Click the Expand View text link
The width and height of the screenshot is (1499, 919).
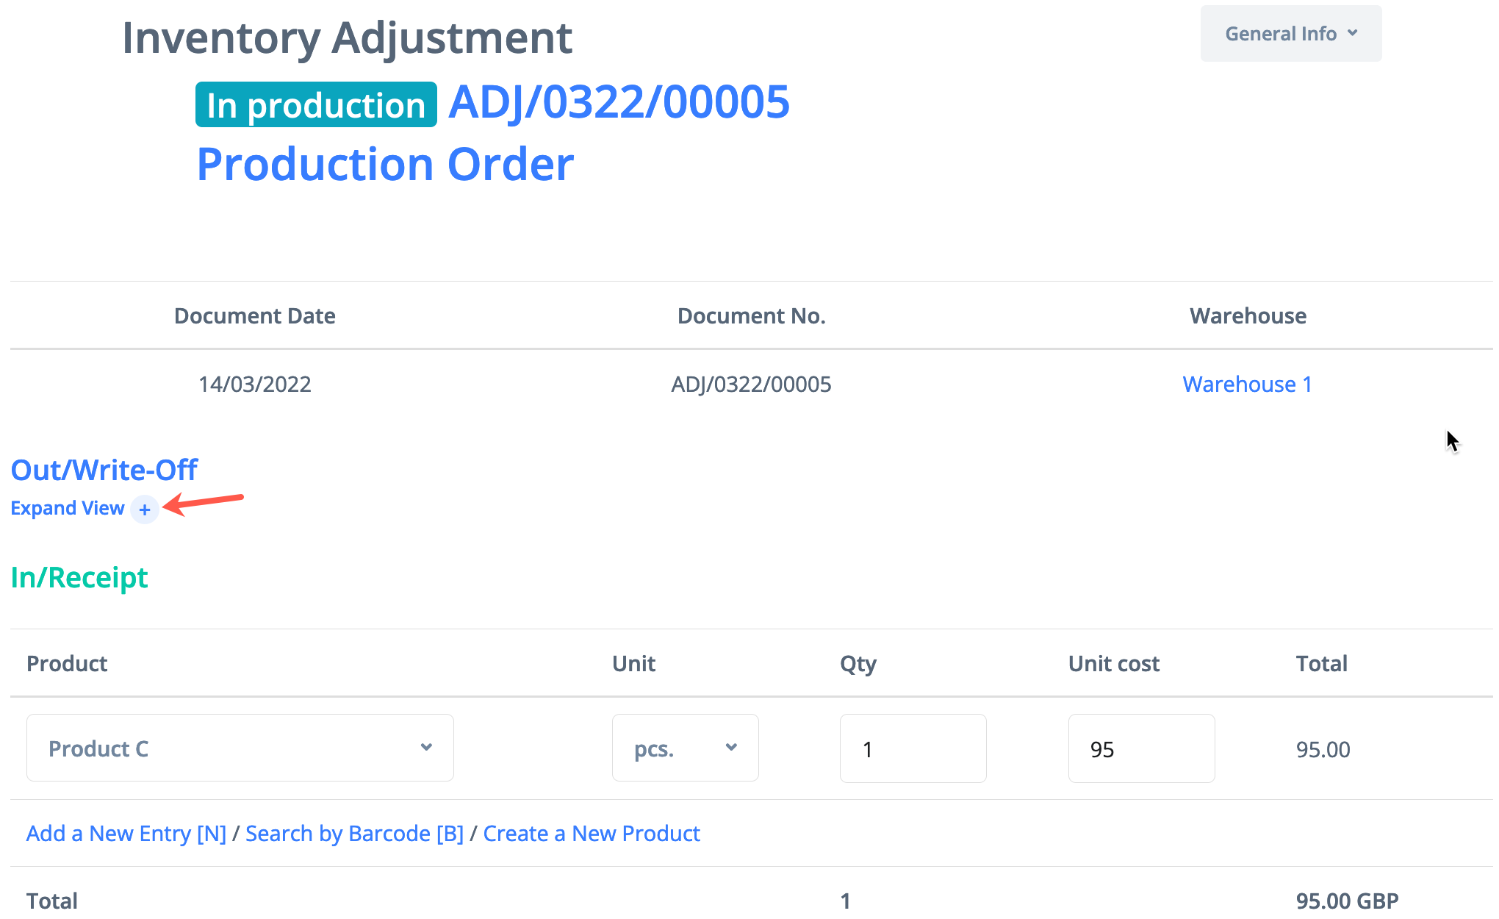[68, 508]
